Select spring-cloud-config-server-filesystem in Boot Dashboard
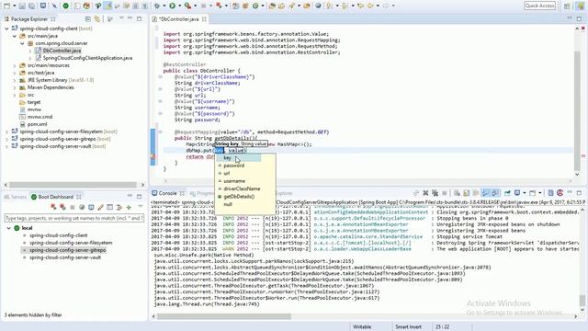Viewport: 588px width, 331px height. pyautogui.click(x=71, y=243)
